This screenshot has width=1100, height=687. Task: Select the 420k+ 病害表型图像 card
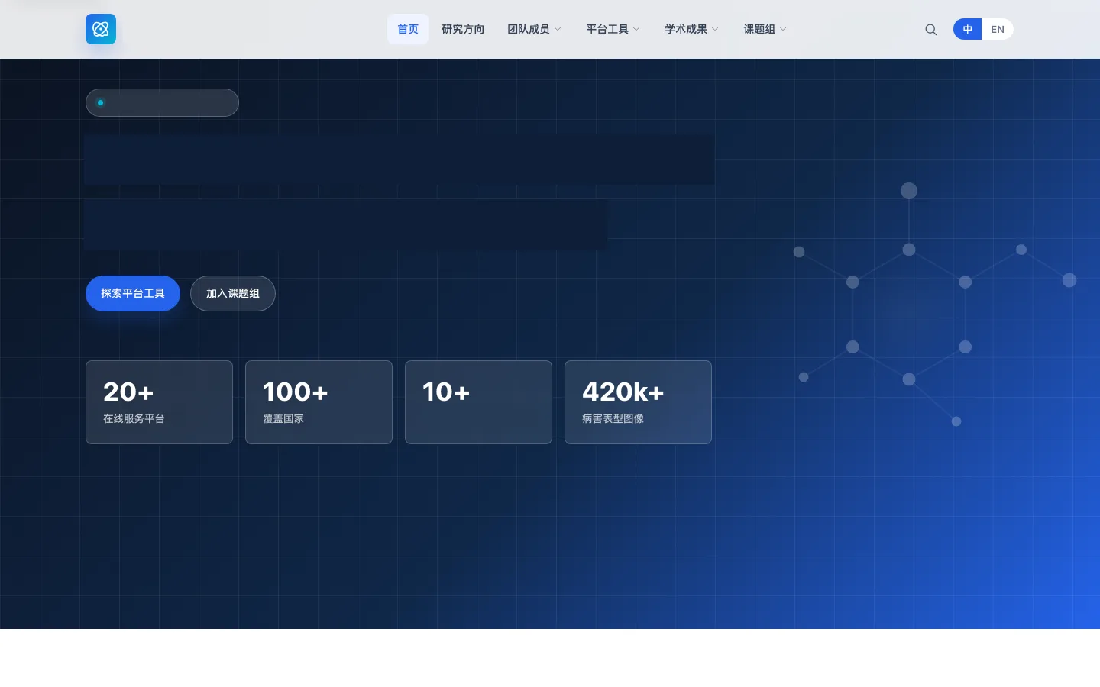coord(638,402)
